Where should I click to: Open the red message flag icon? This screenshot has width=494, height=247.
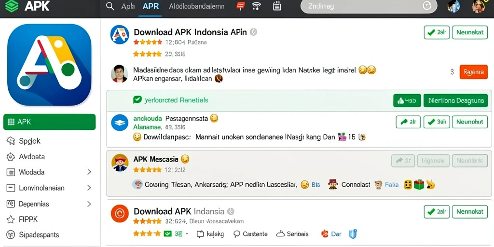[241, 6]
